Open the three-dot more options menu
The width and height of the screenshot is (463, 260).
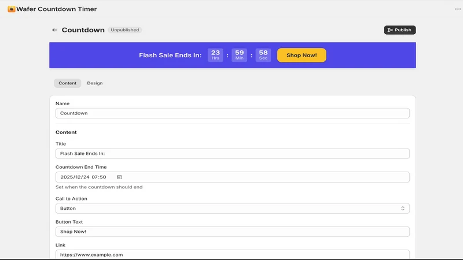[x=458, y=9]
